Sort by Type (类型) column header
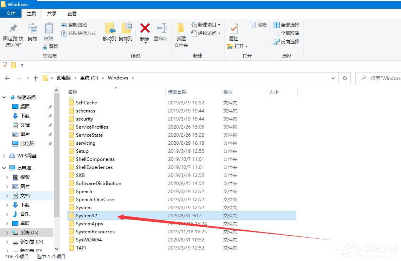 pos(228,92)
